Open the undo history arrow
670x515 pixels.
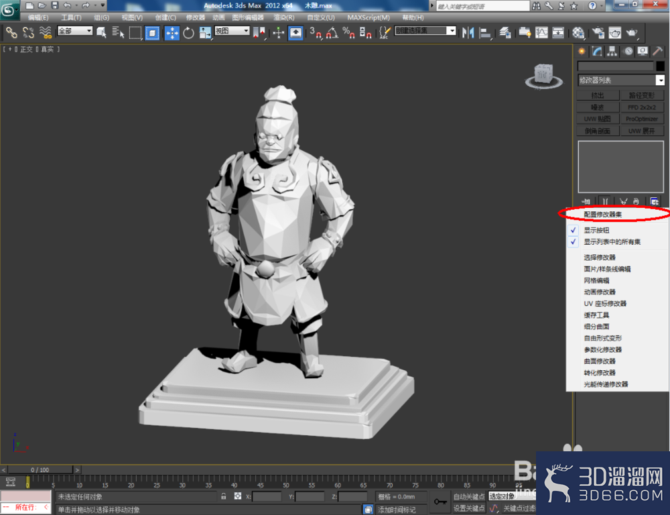pos(76,5)
